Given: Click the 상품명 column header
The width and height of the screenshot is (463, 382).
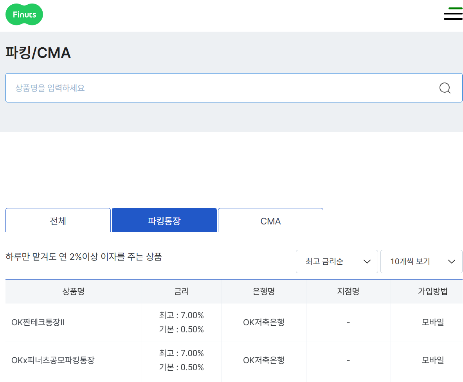Looking at the screenshot, I should [x=74, y=291].
